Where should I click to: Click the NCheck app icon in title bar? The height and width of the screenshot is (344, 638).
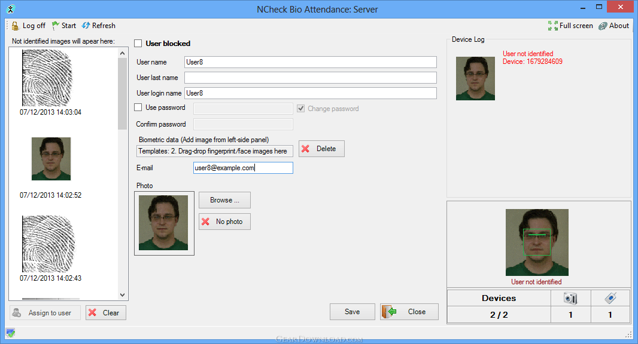[11, 9]
